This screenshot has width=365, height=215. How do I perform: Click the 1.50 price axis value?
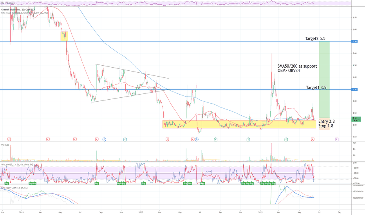pyautogui.click(x=354, y=137)
